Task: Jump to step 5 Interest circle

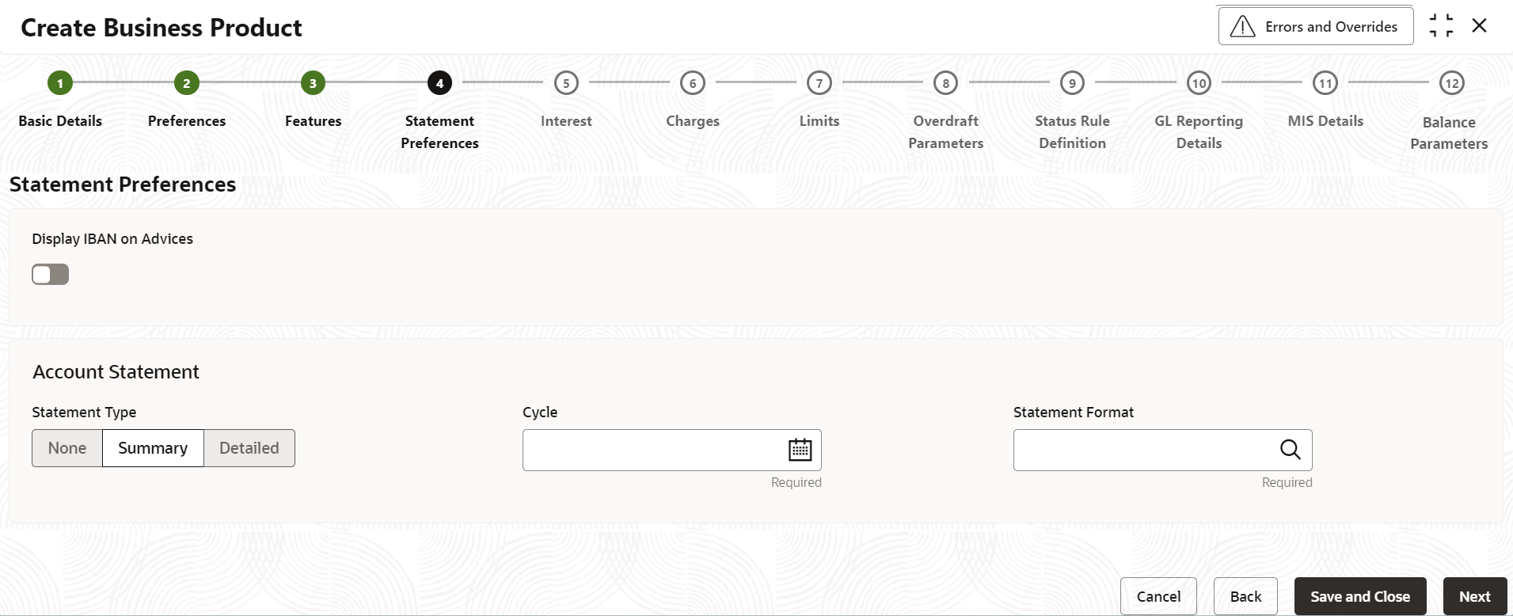Action: click(566, 83)
